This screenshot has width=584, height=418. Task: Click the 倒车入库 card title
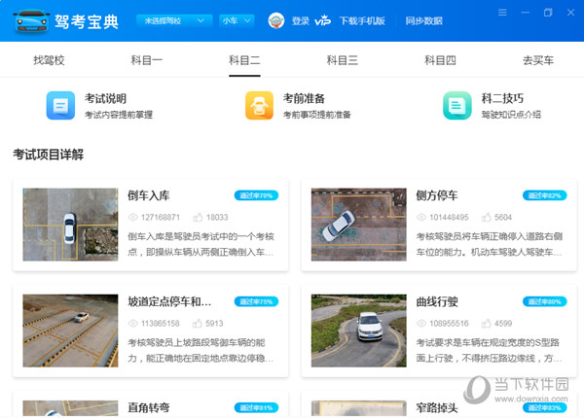[149, 195]
